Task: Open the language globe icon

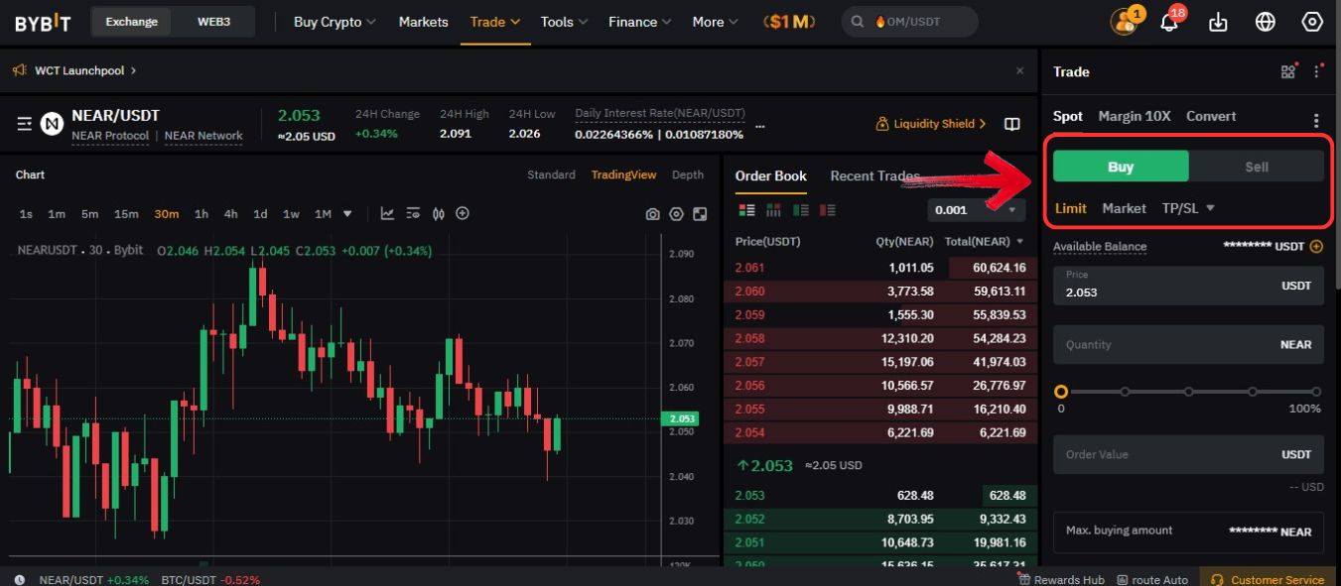Action: click(x=1265, y=22)
